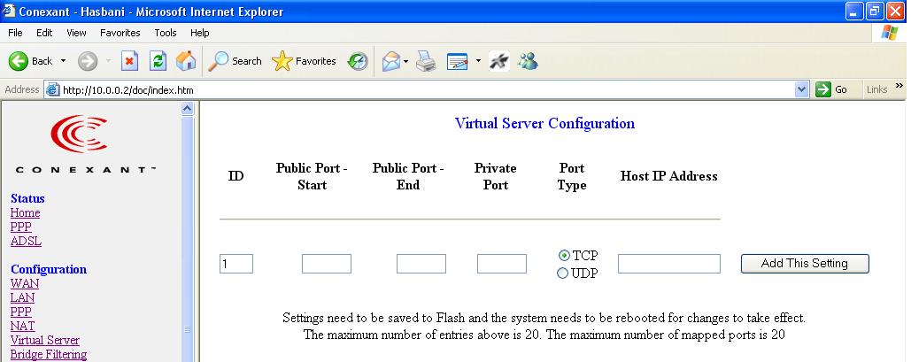The image size is (911, 362).
Task: Click the Public Port Start field
Action: (327, 264)
